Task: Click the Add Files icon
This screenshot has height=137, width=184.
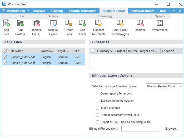Action: (6, 23)
